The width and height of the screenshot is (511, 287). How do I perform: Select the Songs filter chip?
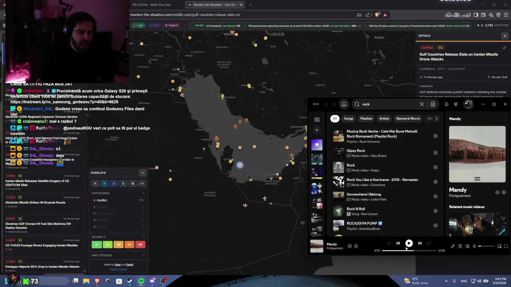pos(349,118)
